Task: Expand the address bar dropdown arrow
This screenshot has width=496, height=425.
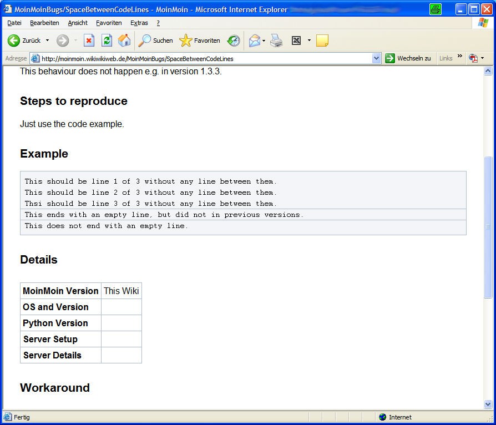Action: pos(376,59)
